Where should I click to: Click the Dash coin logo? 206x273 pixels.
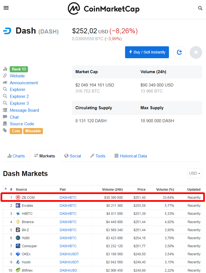point(7,31)
